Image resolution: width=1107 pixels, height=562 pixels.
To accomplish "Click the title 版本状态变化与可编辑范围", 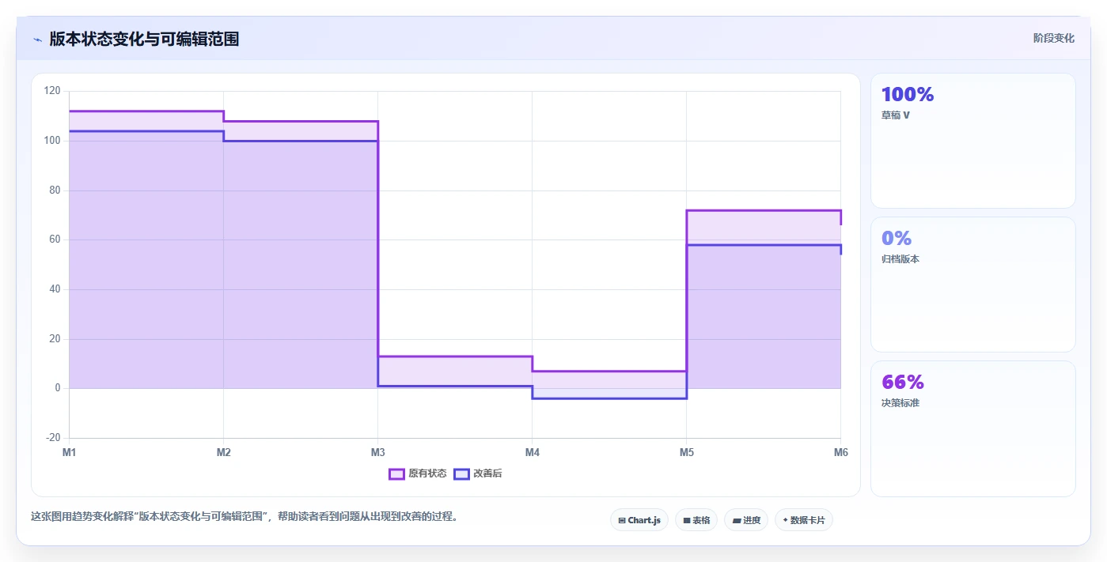I will pyautogui.click(x=144, y=39).
